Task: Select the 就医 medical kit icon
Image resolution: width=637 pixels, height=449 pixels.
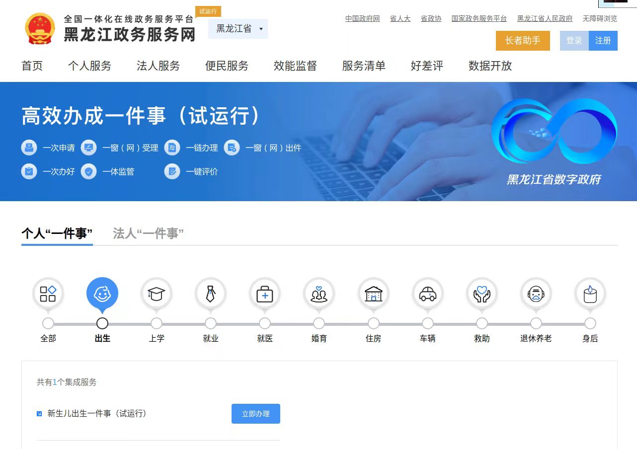Action: pyautogui.click(x=265, y=294)
